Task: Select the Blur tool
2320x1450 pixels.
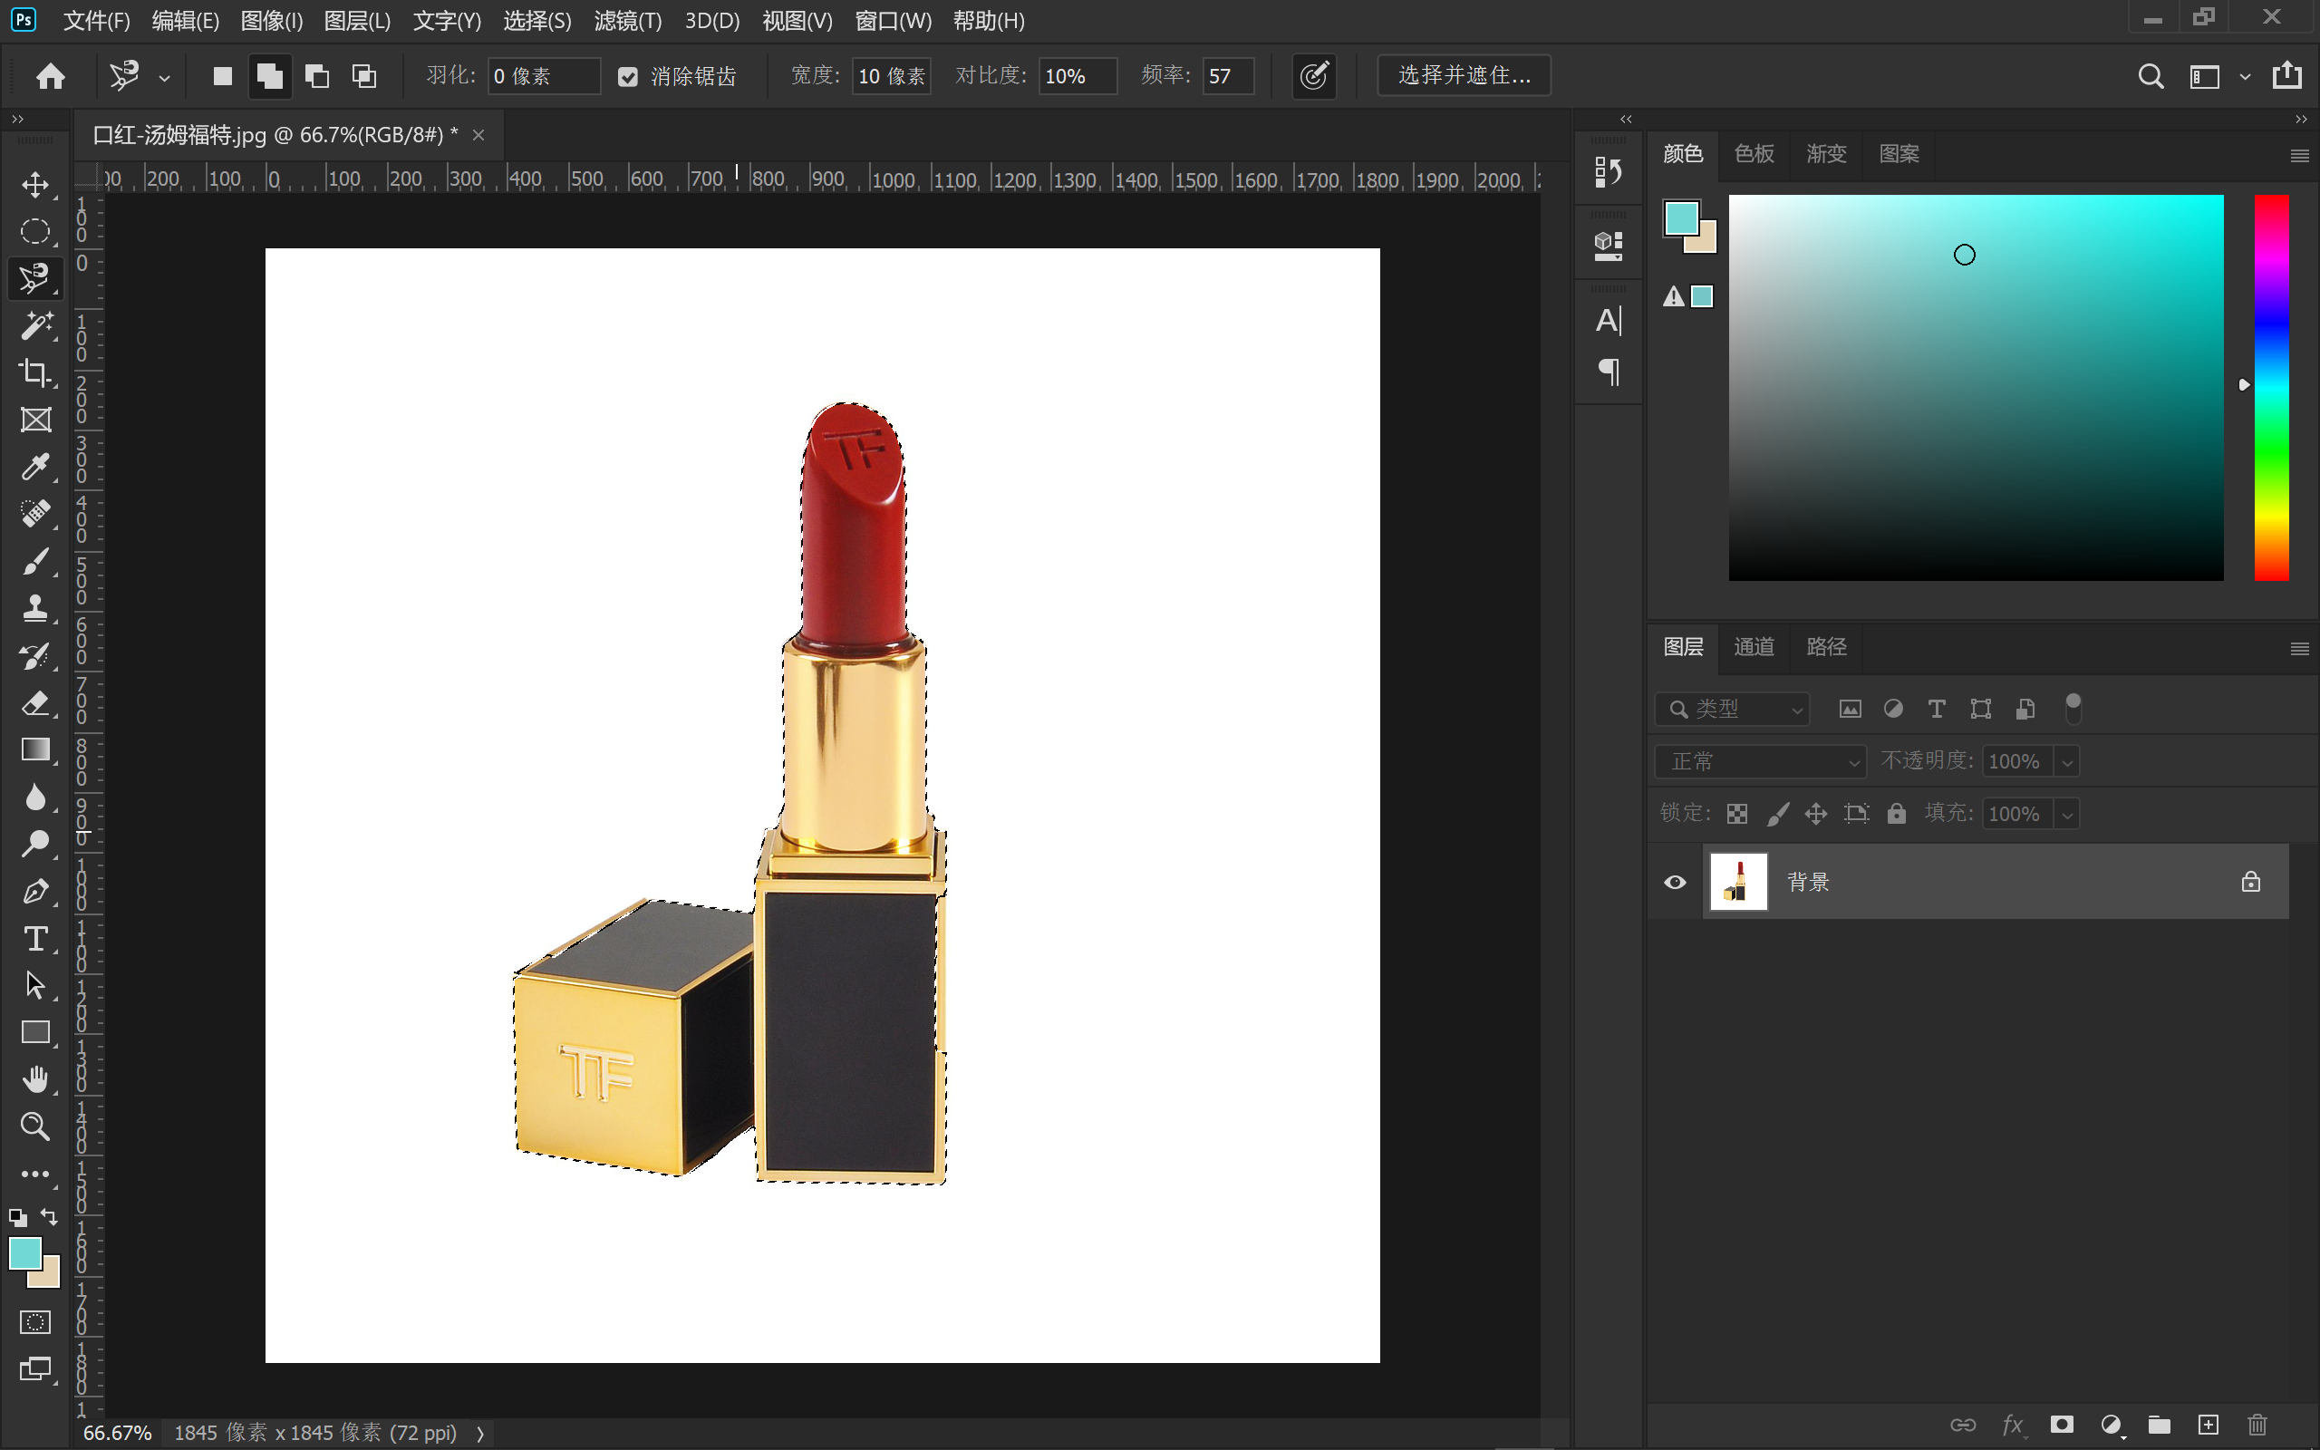Action: 35,797
